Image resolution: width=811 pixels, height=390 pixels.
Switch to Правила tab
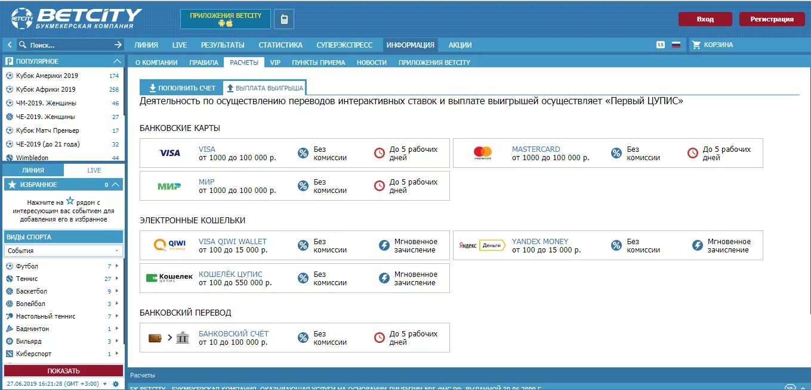pos(203,62)
